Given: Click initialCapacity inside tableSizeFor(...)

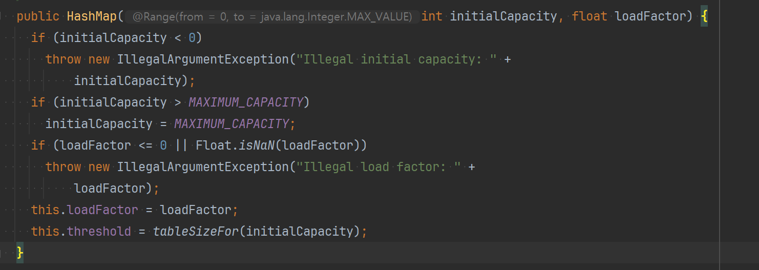Looking at the screenshot, I should tap(300, 232).
